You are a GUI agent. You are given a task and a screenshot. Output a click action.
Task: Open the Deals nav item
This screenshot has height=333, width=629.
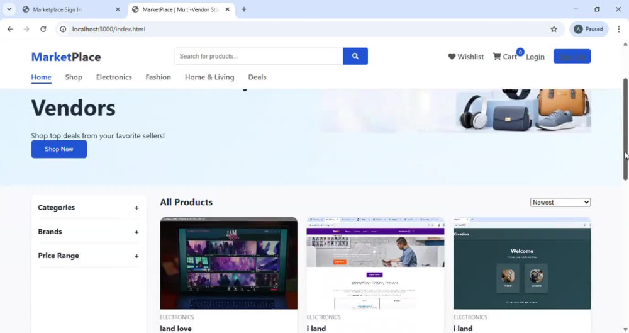pyautogui.click(x=257, y=77)
